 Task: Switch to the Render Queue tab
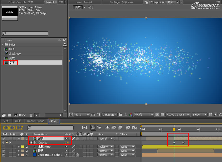[x=36, y=121]
